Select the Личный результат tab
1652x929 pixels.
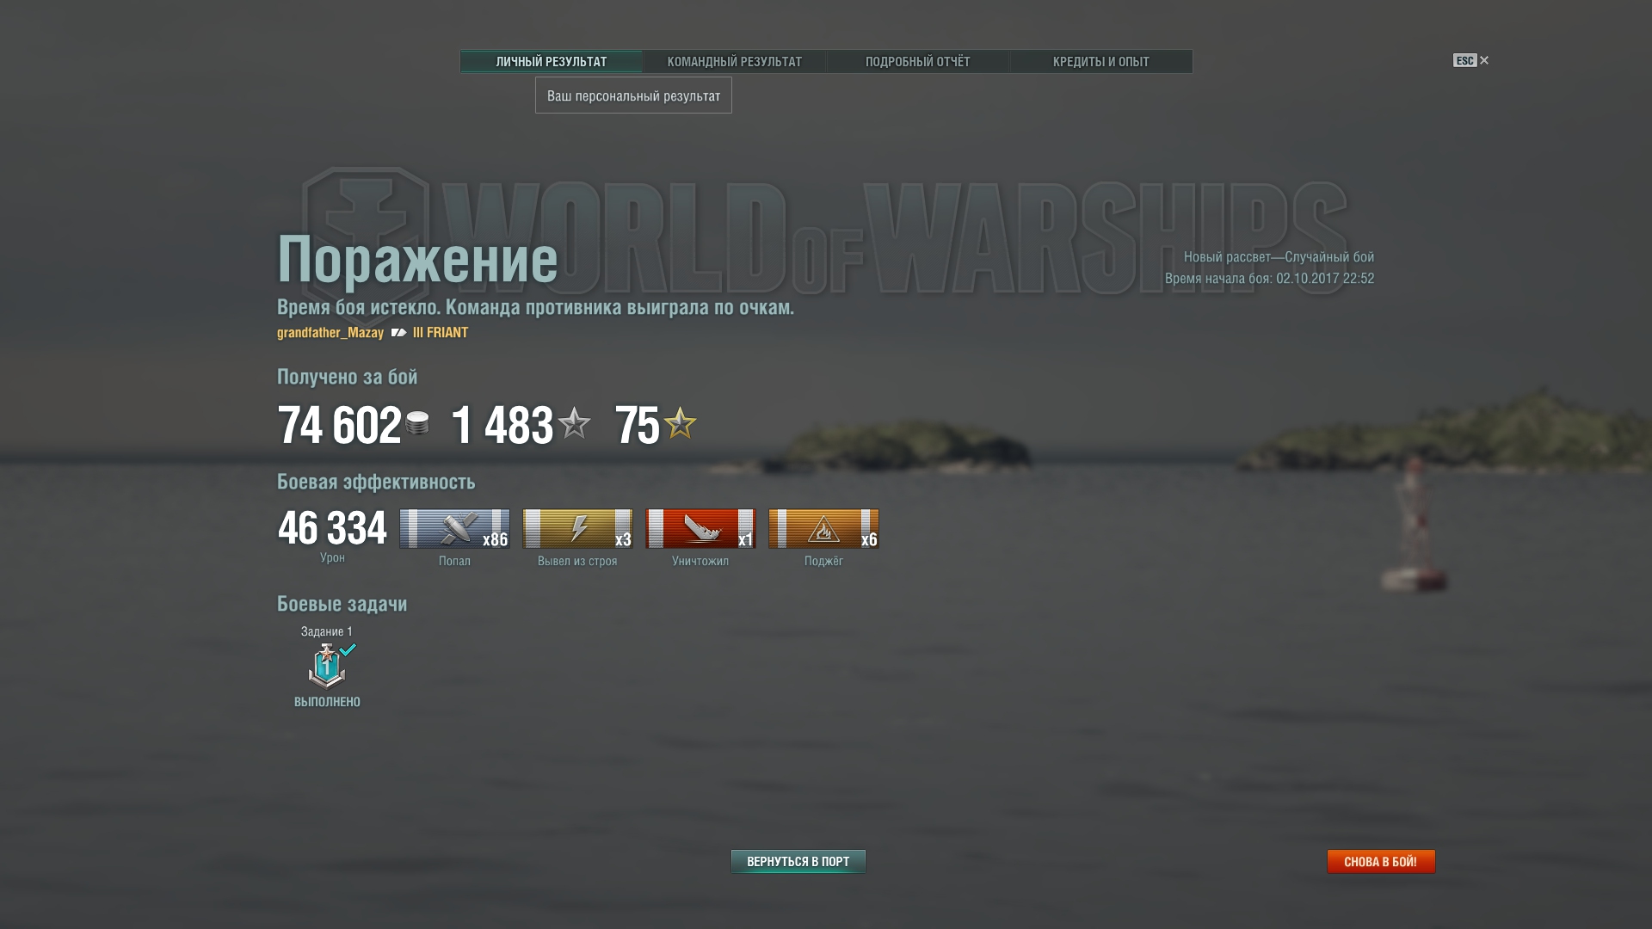[x=551, y=62]
